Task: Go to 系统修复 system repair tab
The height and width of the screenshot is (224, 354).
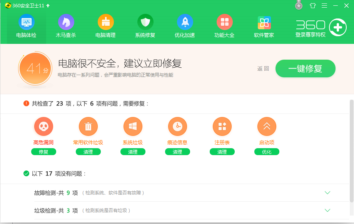Action: click(x=145, y=26)
